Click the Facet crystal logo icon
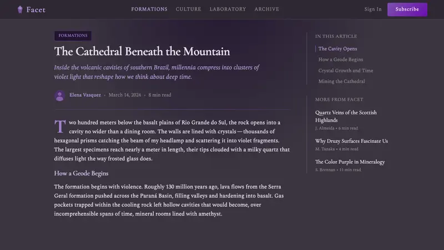This screenshot has width=444, height=250. click(20, 9)
